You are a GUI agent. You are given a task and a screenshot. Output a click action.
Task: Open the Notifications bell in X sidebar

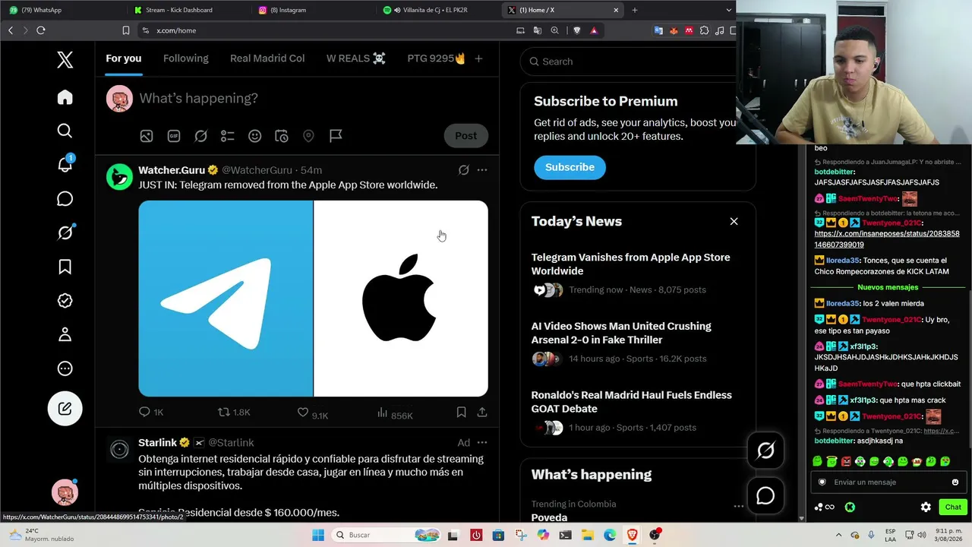[65, 164]
